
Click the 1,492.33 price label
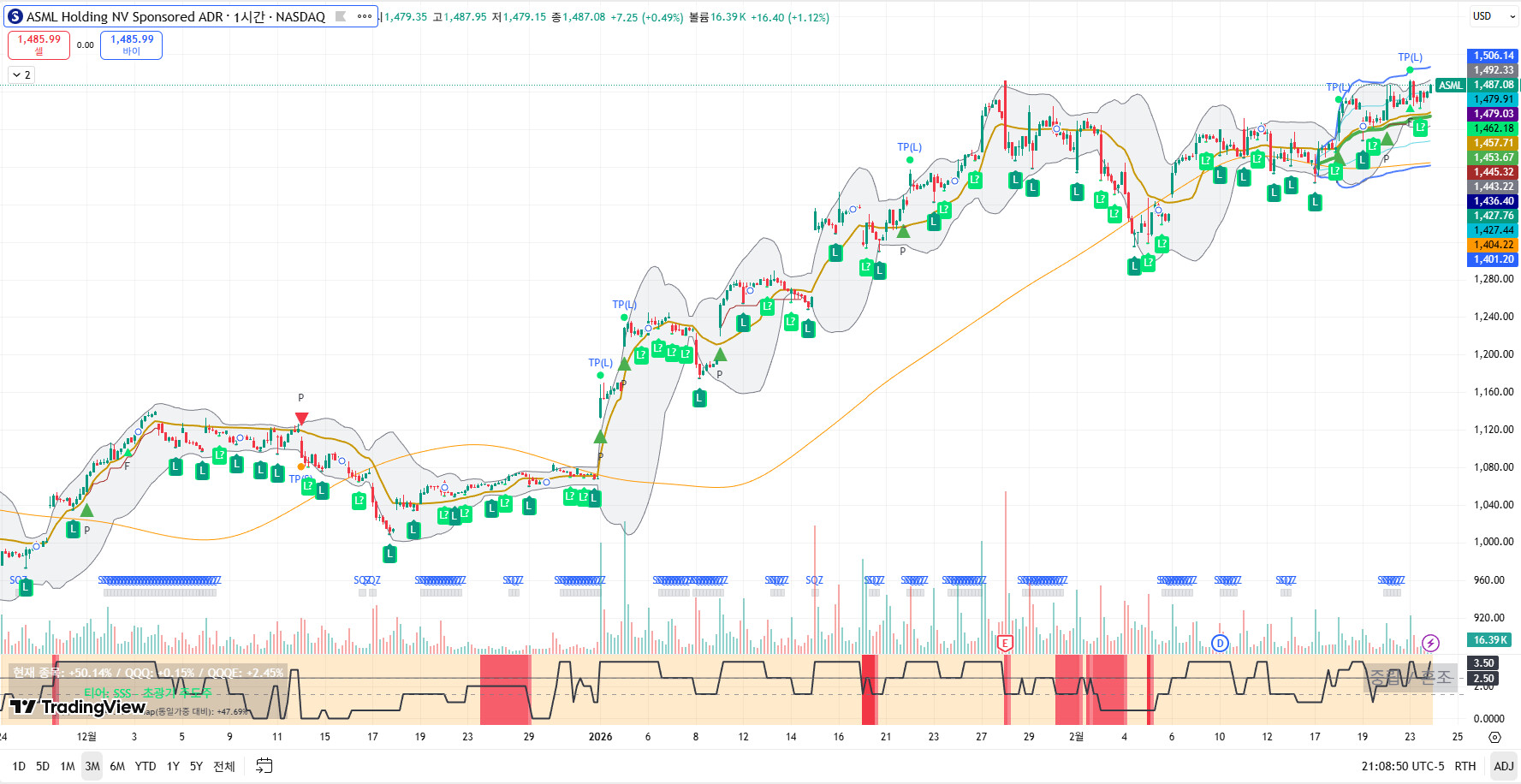tap(1493, 70)
